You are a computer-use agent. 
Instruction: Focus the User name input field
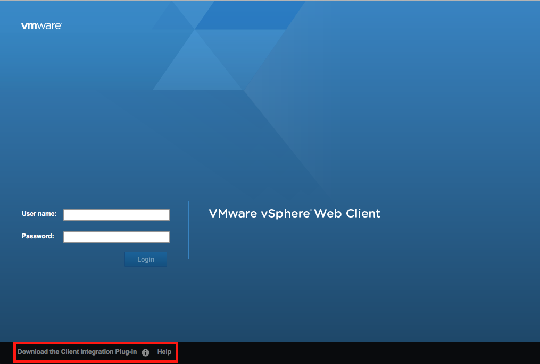tap(117, 215)
